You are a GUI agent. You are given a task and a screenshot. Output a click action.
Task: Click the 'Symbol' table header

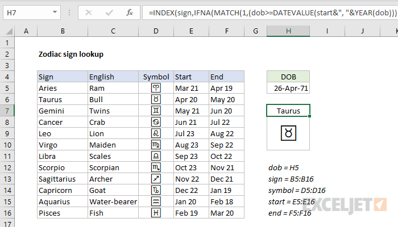(156, 77)
